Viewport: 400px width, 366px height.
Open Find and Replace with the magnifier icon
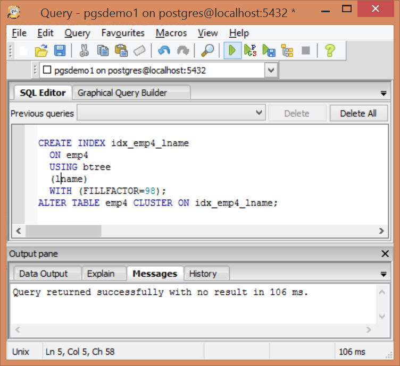207,50
